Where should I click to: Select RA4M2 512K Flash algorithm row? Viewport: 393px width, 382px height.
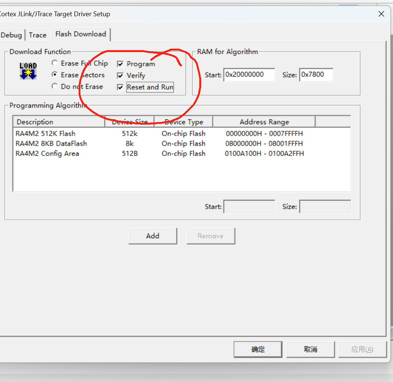[182, 133]
